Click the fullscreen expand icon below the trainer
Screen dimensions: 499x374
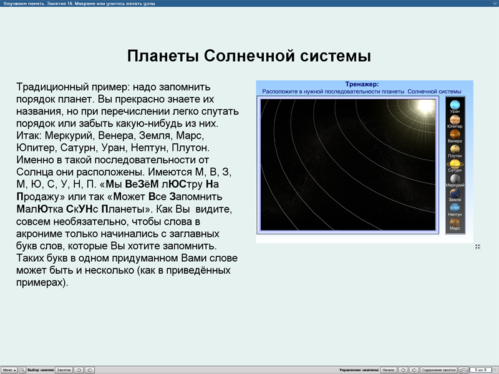478,246
